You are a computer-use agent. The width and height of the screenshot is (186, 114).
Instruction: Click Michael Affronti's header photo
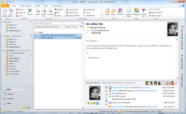(172, 29)
